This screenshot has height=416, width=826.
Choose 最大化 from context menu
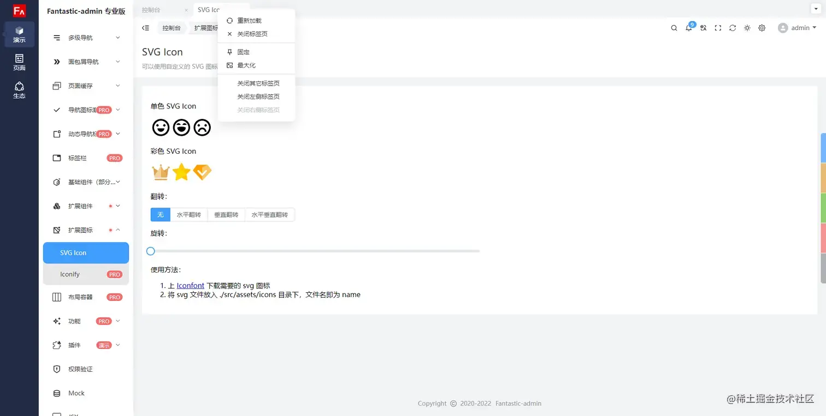[x=256, y=65]
